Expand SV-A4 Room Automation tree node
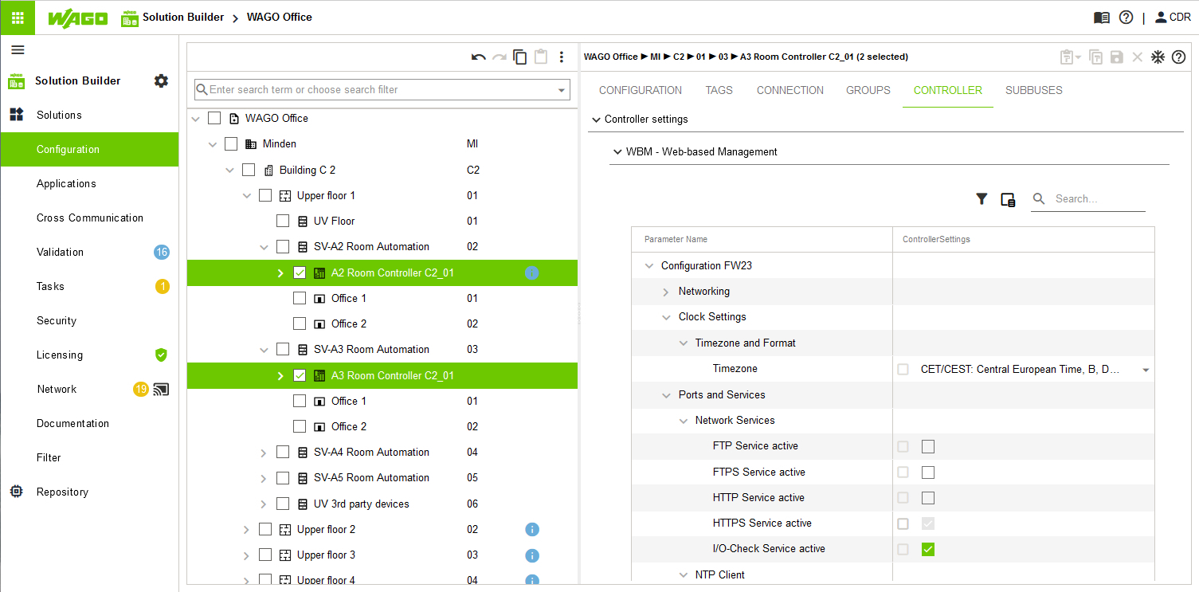 point(264,453)
